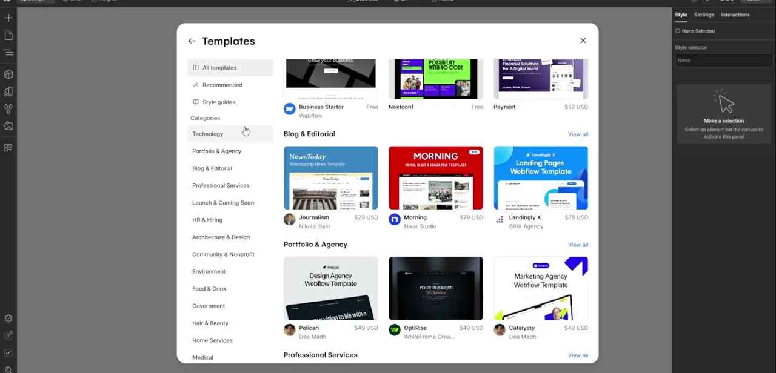Screen dimensions: 776x373
Task: Click the Style selector input field
Action: (723, 60)
